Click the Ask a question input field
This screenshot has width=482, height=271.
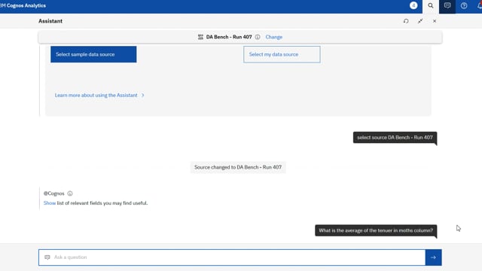pyautogui.click(x=232, y=257)
